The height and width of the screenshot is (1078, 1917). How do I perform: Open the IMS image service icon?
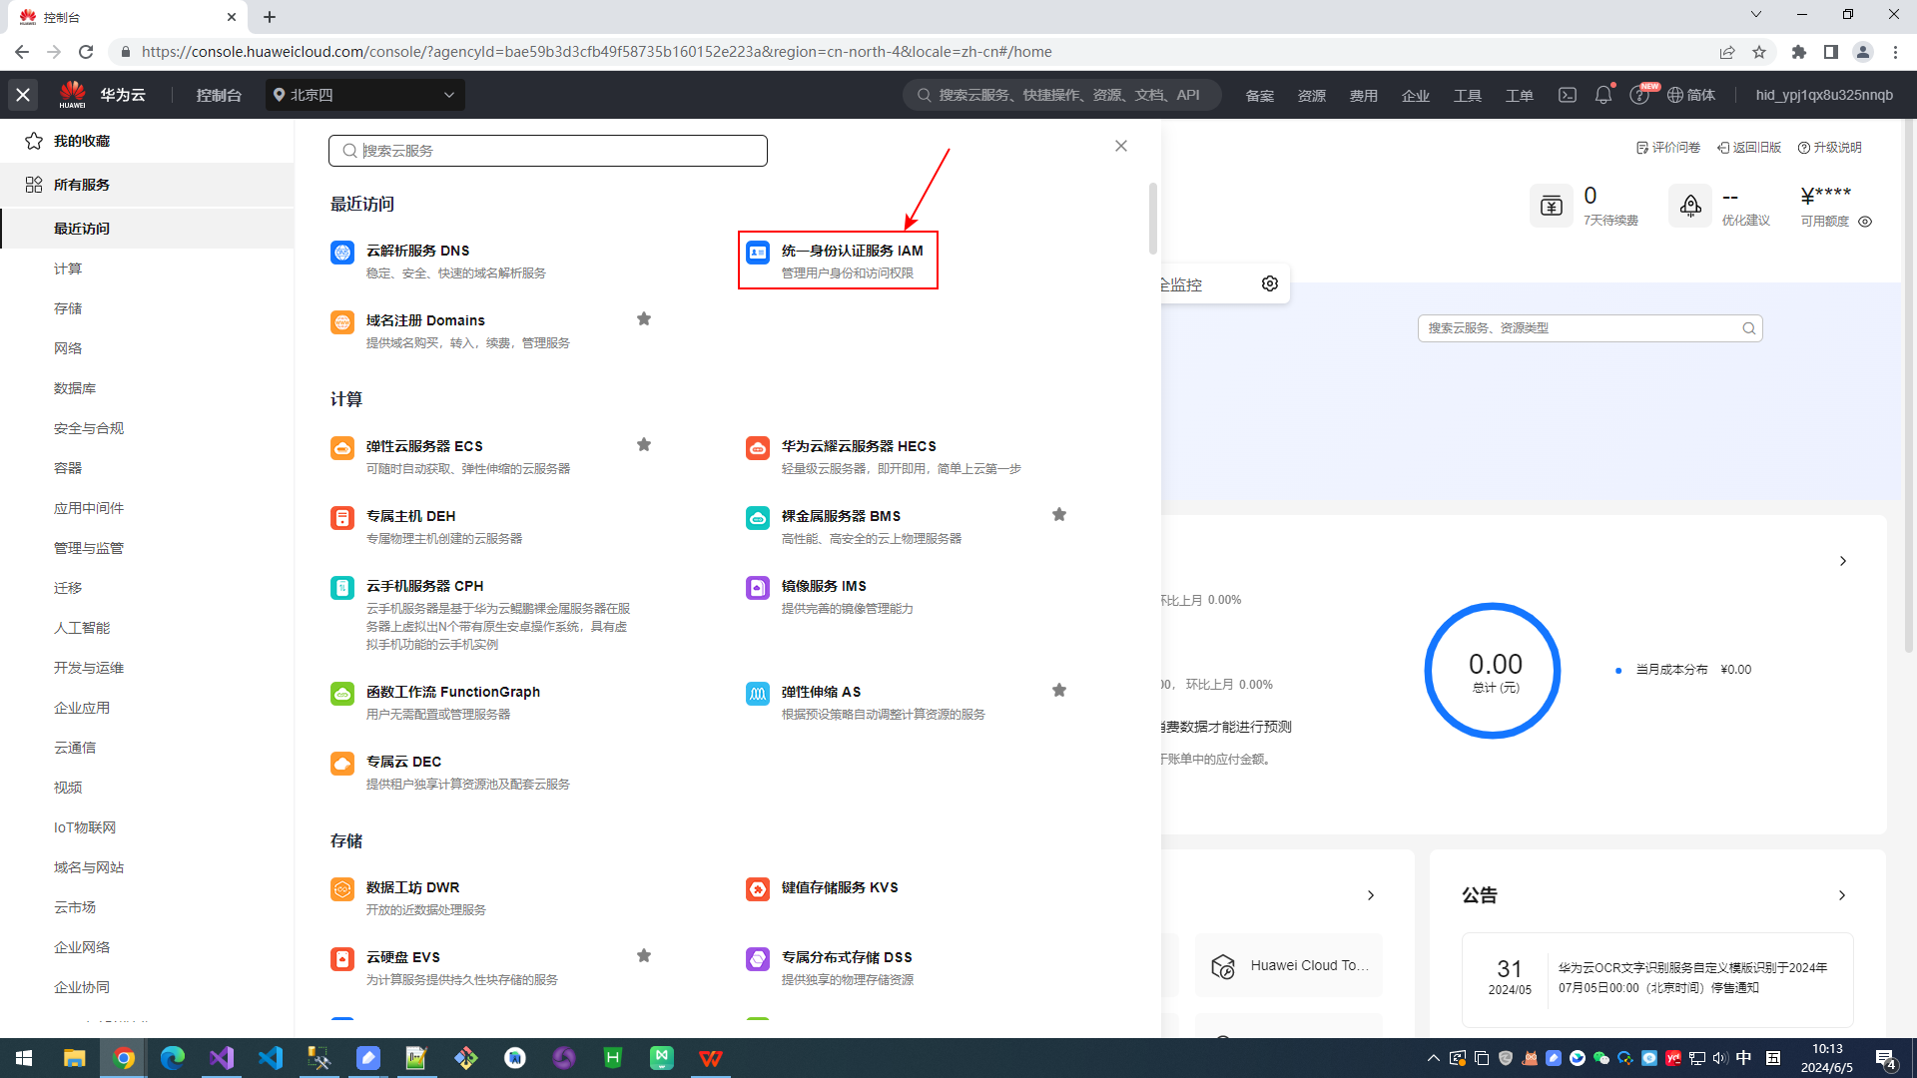pyautogui.click(x=758, y=588)
